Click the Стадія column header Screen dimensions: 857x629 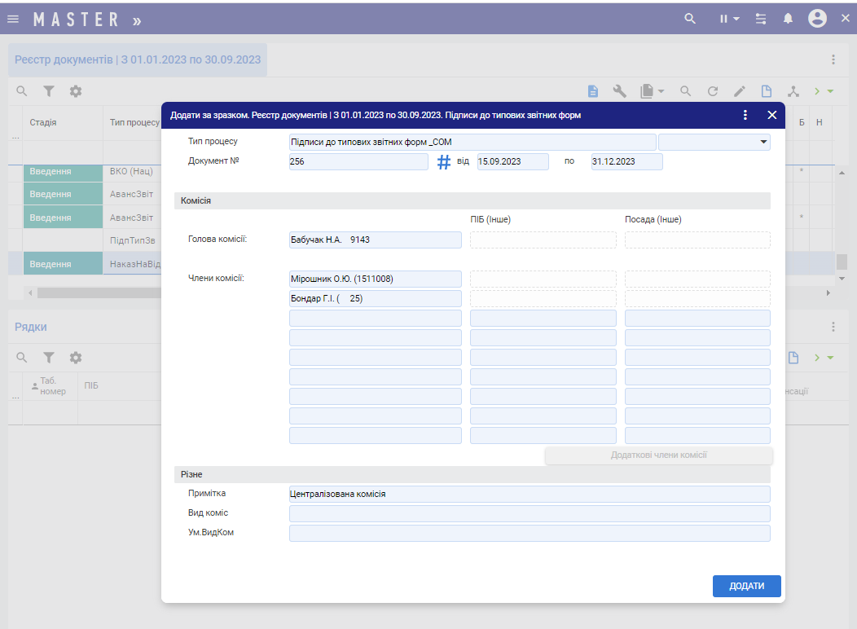pos(43,122)
